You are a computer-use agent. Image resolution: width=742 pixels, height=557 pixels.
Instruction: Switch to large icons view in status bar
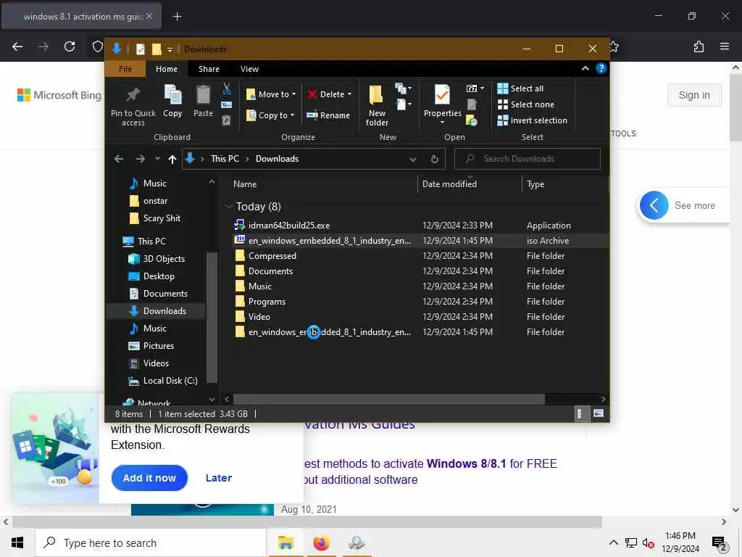coord(598,413)
